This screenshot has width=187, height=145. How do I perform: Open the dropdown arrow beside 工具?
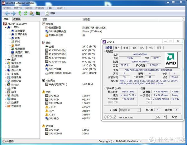(x=165, y=117)
